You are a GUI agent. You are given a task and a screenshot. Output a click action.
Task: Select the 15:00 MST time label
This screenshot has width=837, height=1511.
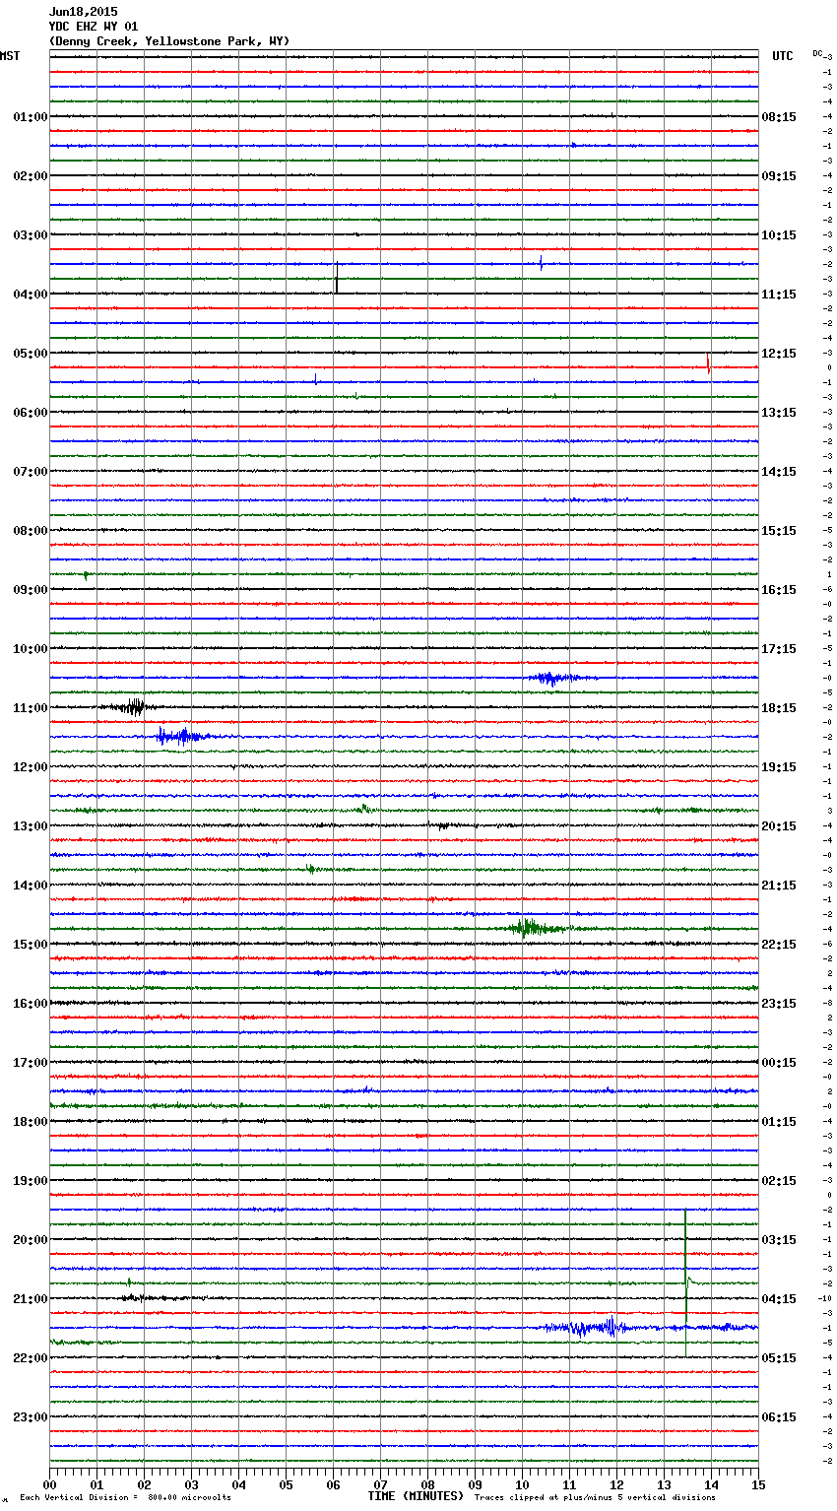[x=31, y=945]
